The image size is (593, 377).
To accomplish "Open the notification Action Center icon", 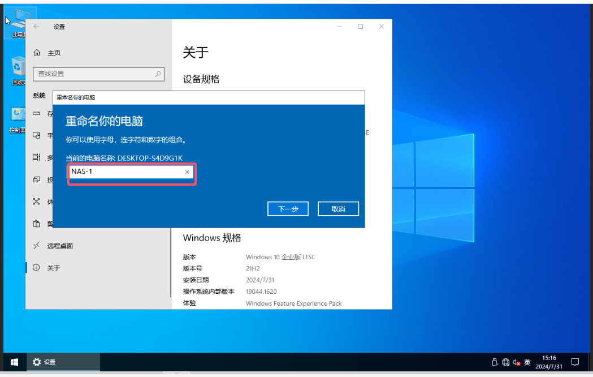I will [575, 362].
